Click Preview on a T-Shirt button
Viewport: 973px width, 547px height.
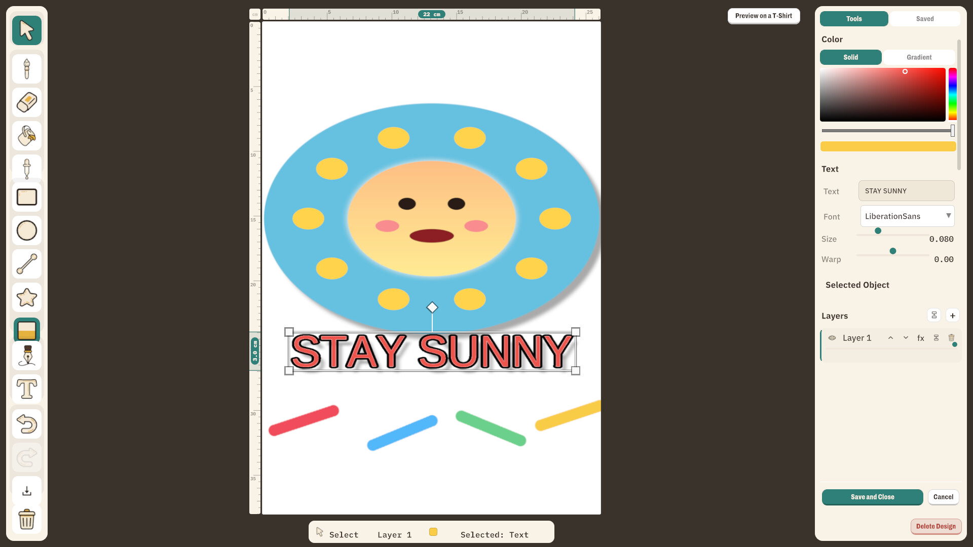764,16
